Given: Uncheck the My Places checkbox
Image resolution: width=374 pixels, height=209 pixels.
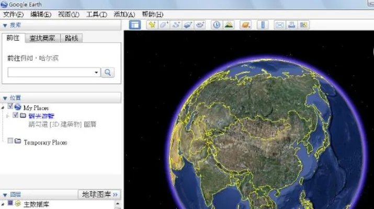Looking at the screenshot, I should point(10,106).
